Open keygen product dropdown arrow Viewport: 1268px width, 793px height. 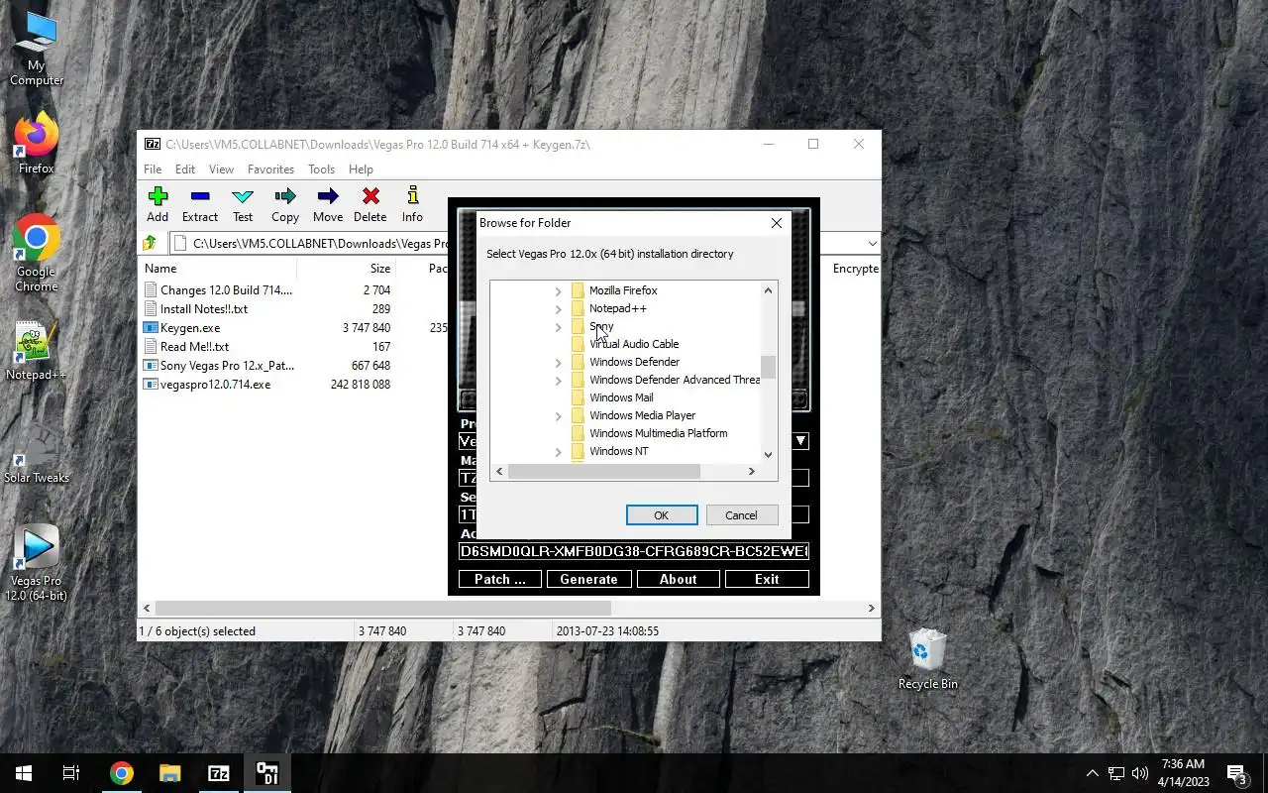point(800,441)
